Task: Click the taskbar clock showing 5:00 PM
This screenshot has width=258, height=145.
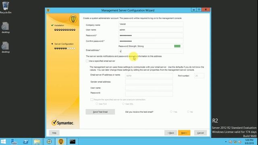Action: tap(249, 141)
